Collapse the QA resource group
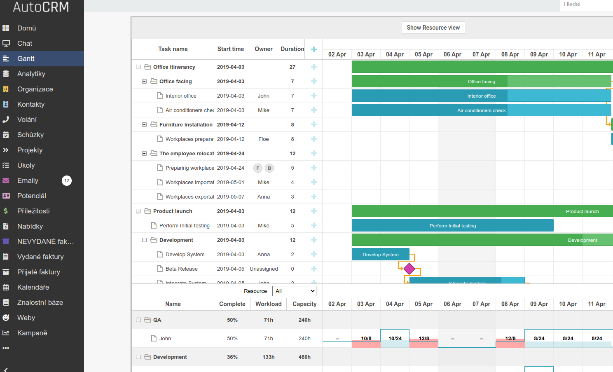 (x=138, y=320)
